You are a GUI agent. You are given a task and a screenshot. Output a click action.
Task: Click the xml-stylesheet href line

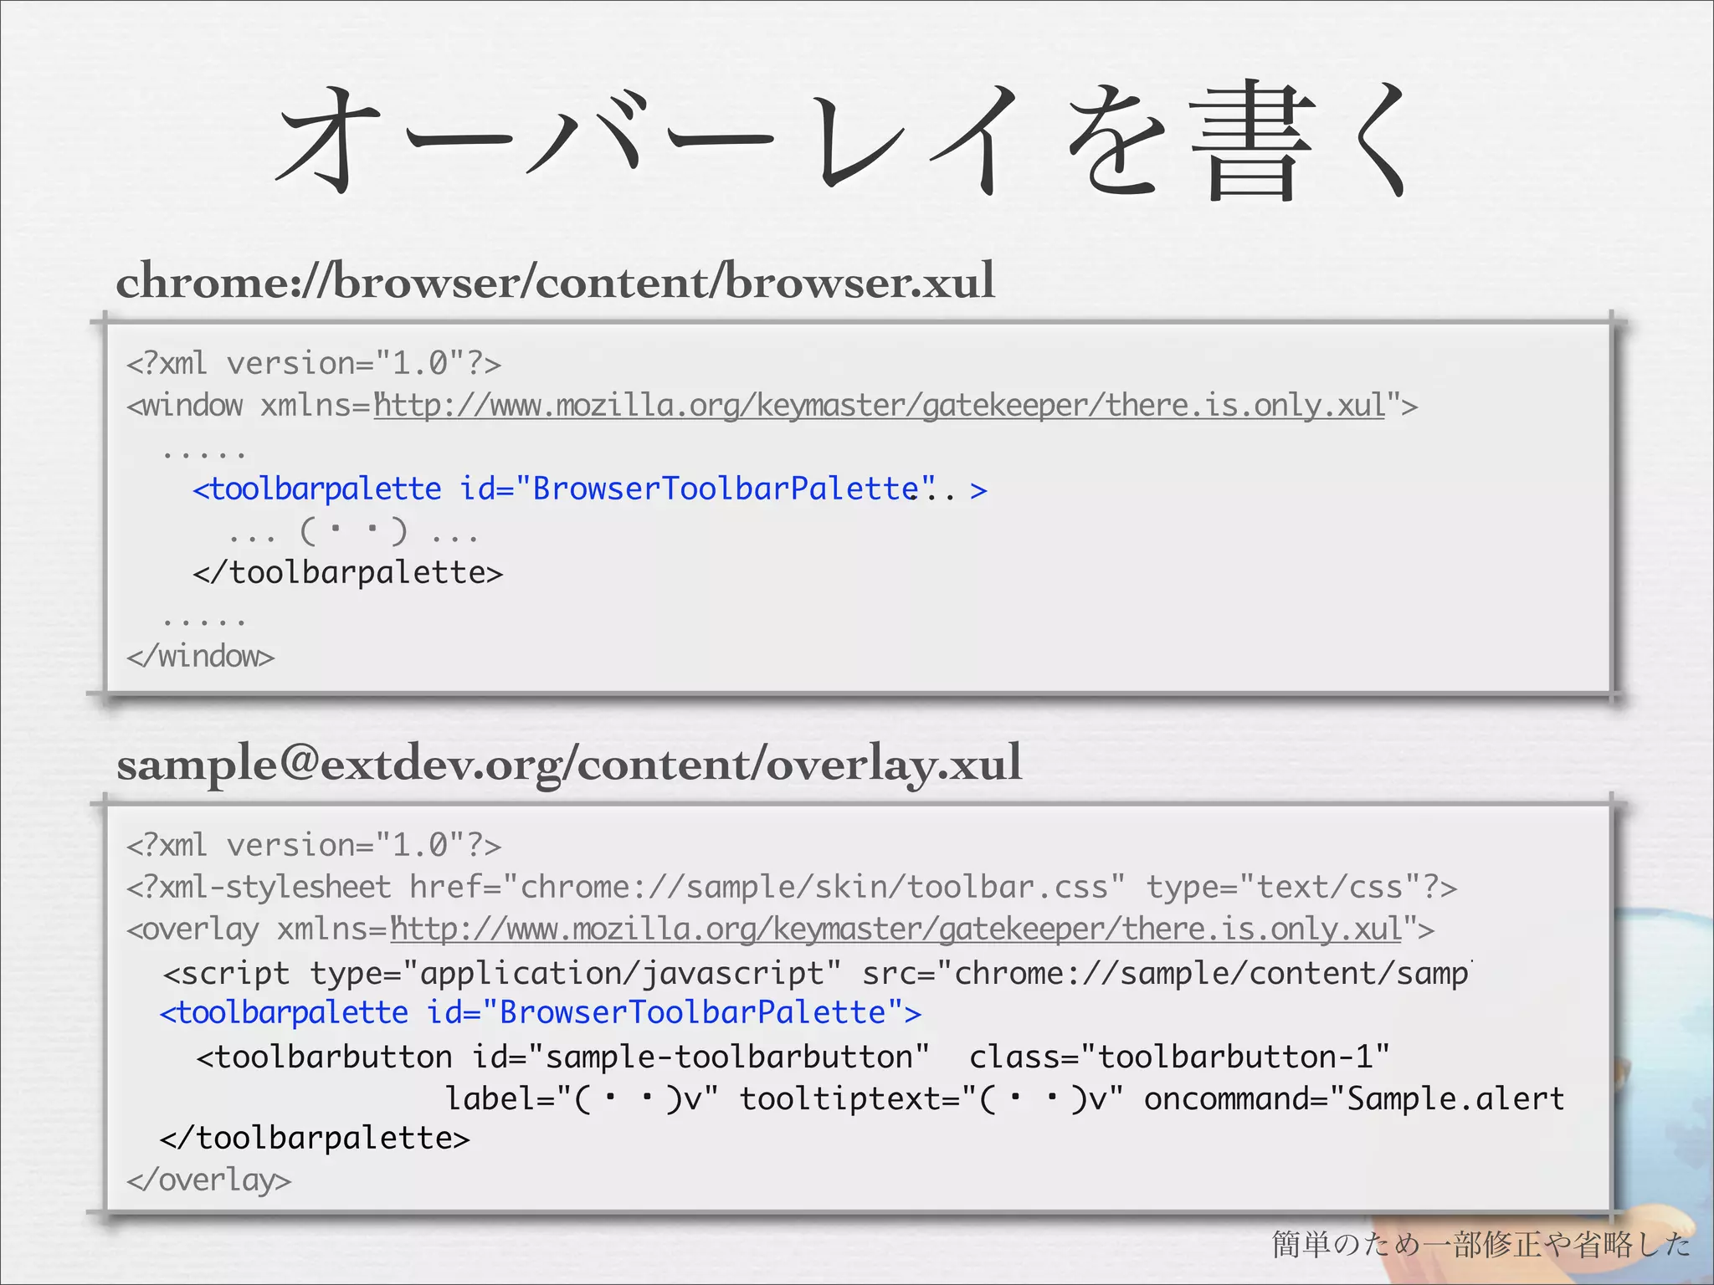tap(792, 888)
